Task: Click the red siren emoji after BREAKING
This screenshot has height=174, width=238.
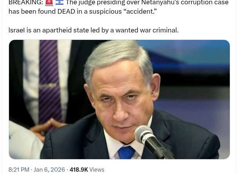Action: 49,3
